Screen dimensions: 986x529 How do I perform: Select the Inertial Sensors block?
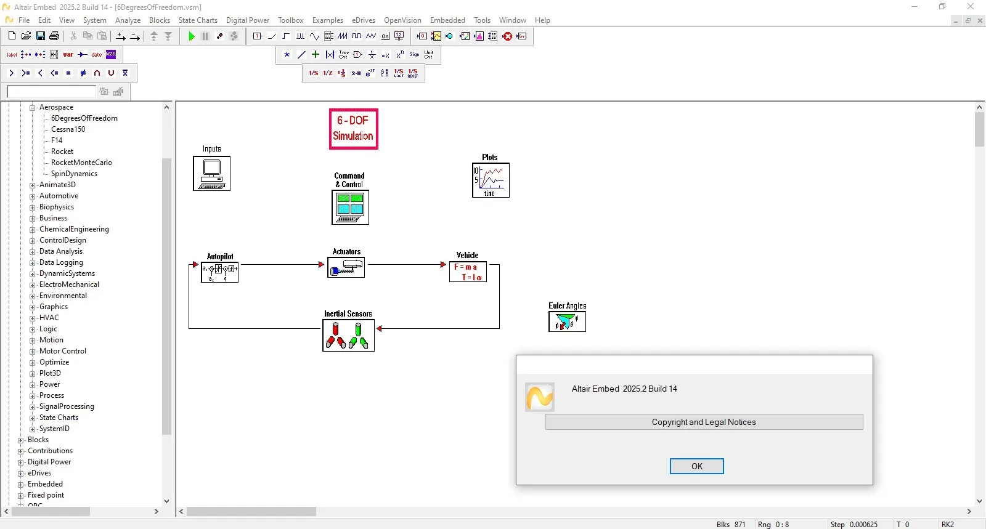[348, 336]
